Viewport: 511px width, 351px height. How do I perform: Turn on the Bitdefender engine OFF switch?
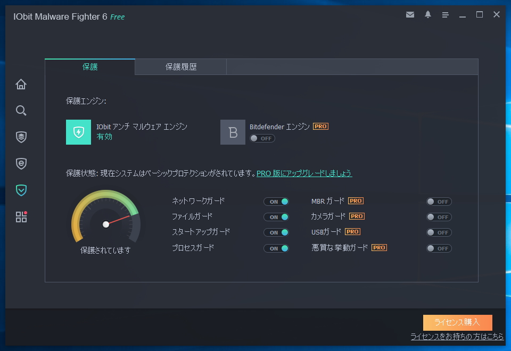point(263,138)
